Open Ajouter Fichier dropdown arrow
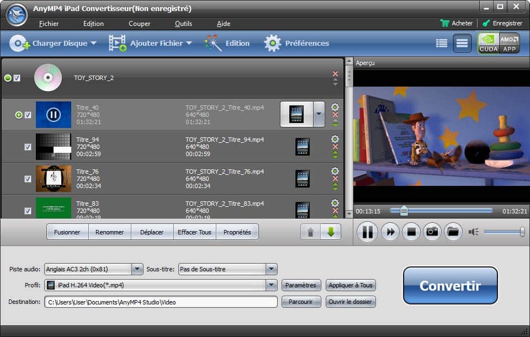The width and height of the screenshot is (530, 337). pyautogui.click(x=189, y=43)
